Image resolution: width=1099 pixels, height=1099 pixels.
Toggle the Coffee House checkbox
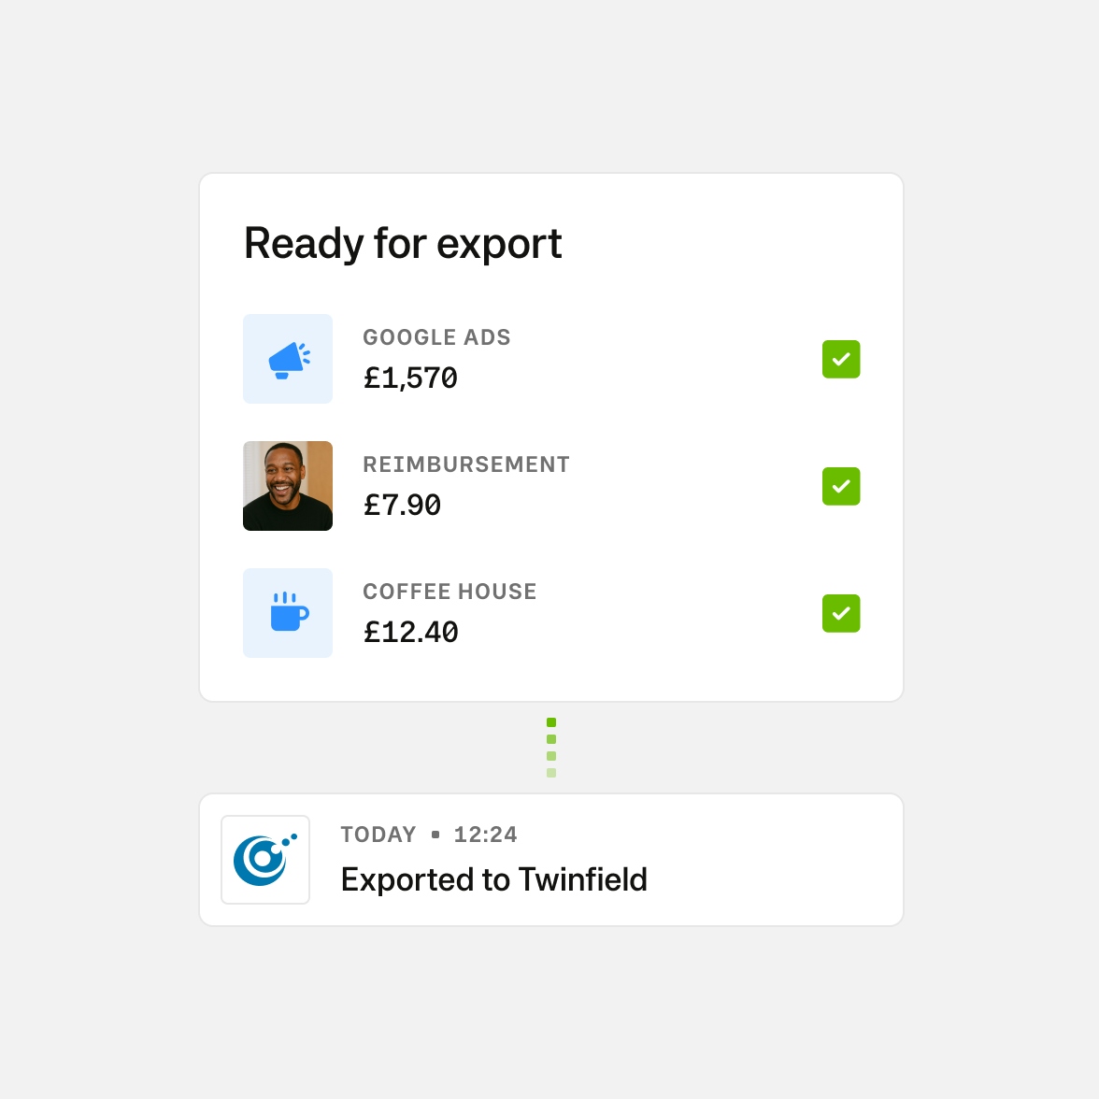point(841,614)
